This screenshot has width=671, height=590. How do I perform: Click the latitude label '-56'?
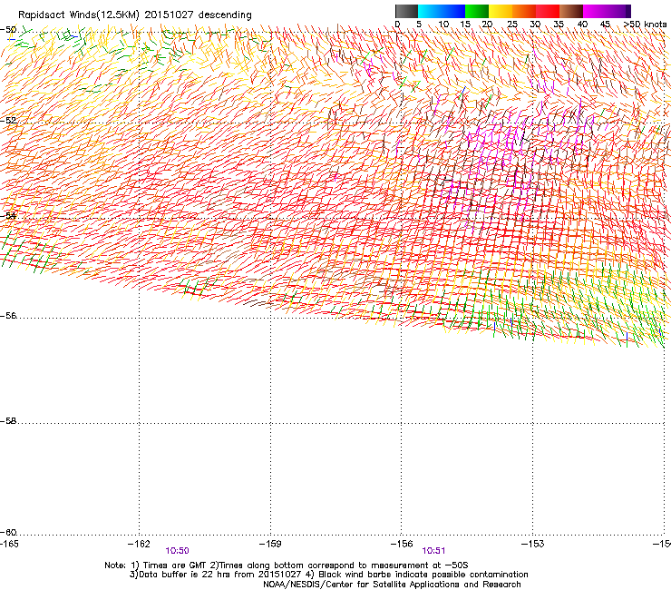(x=8, y=316)
